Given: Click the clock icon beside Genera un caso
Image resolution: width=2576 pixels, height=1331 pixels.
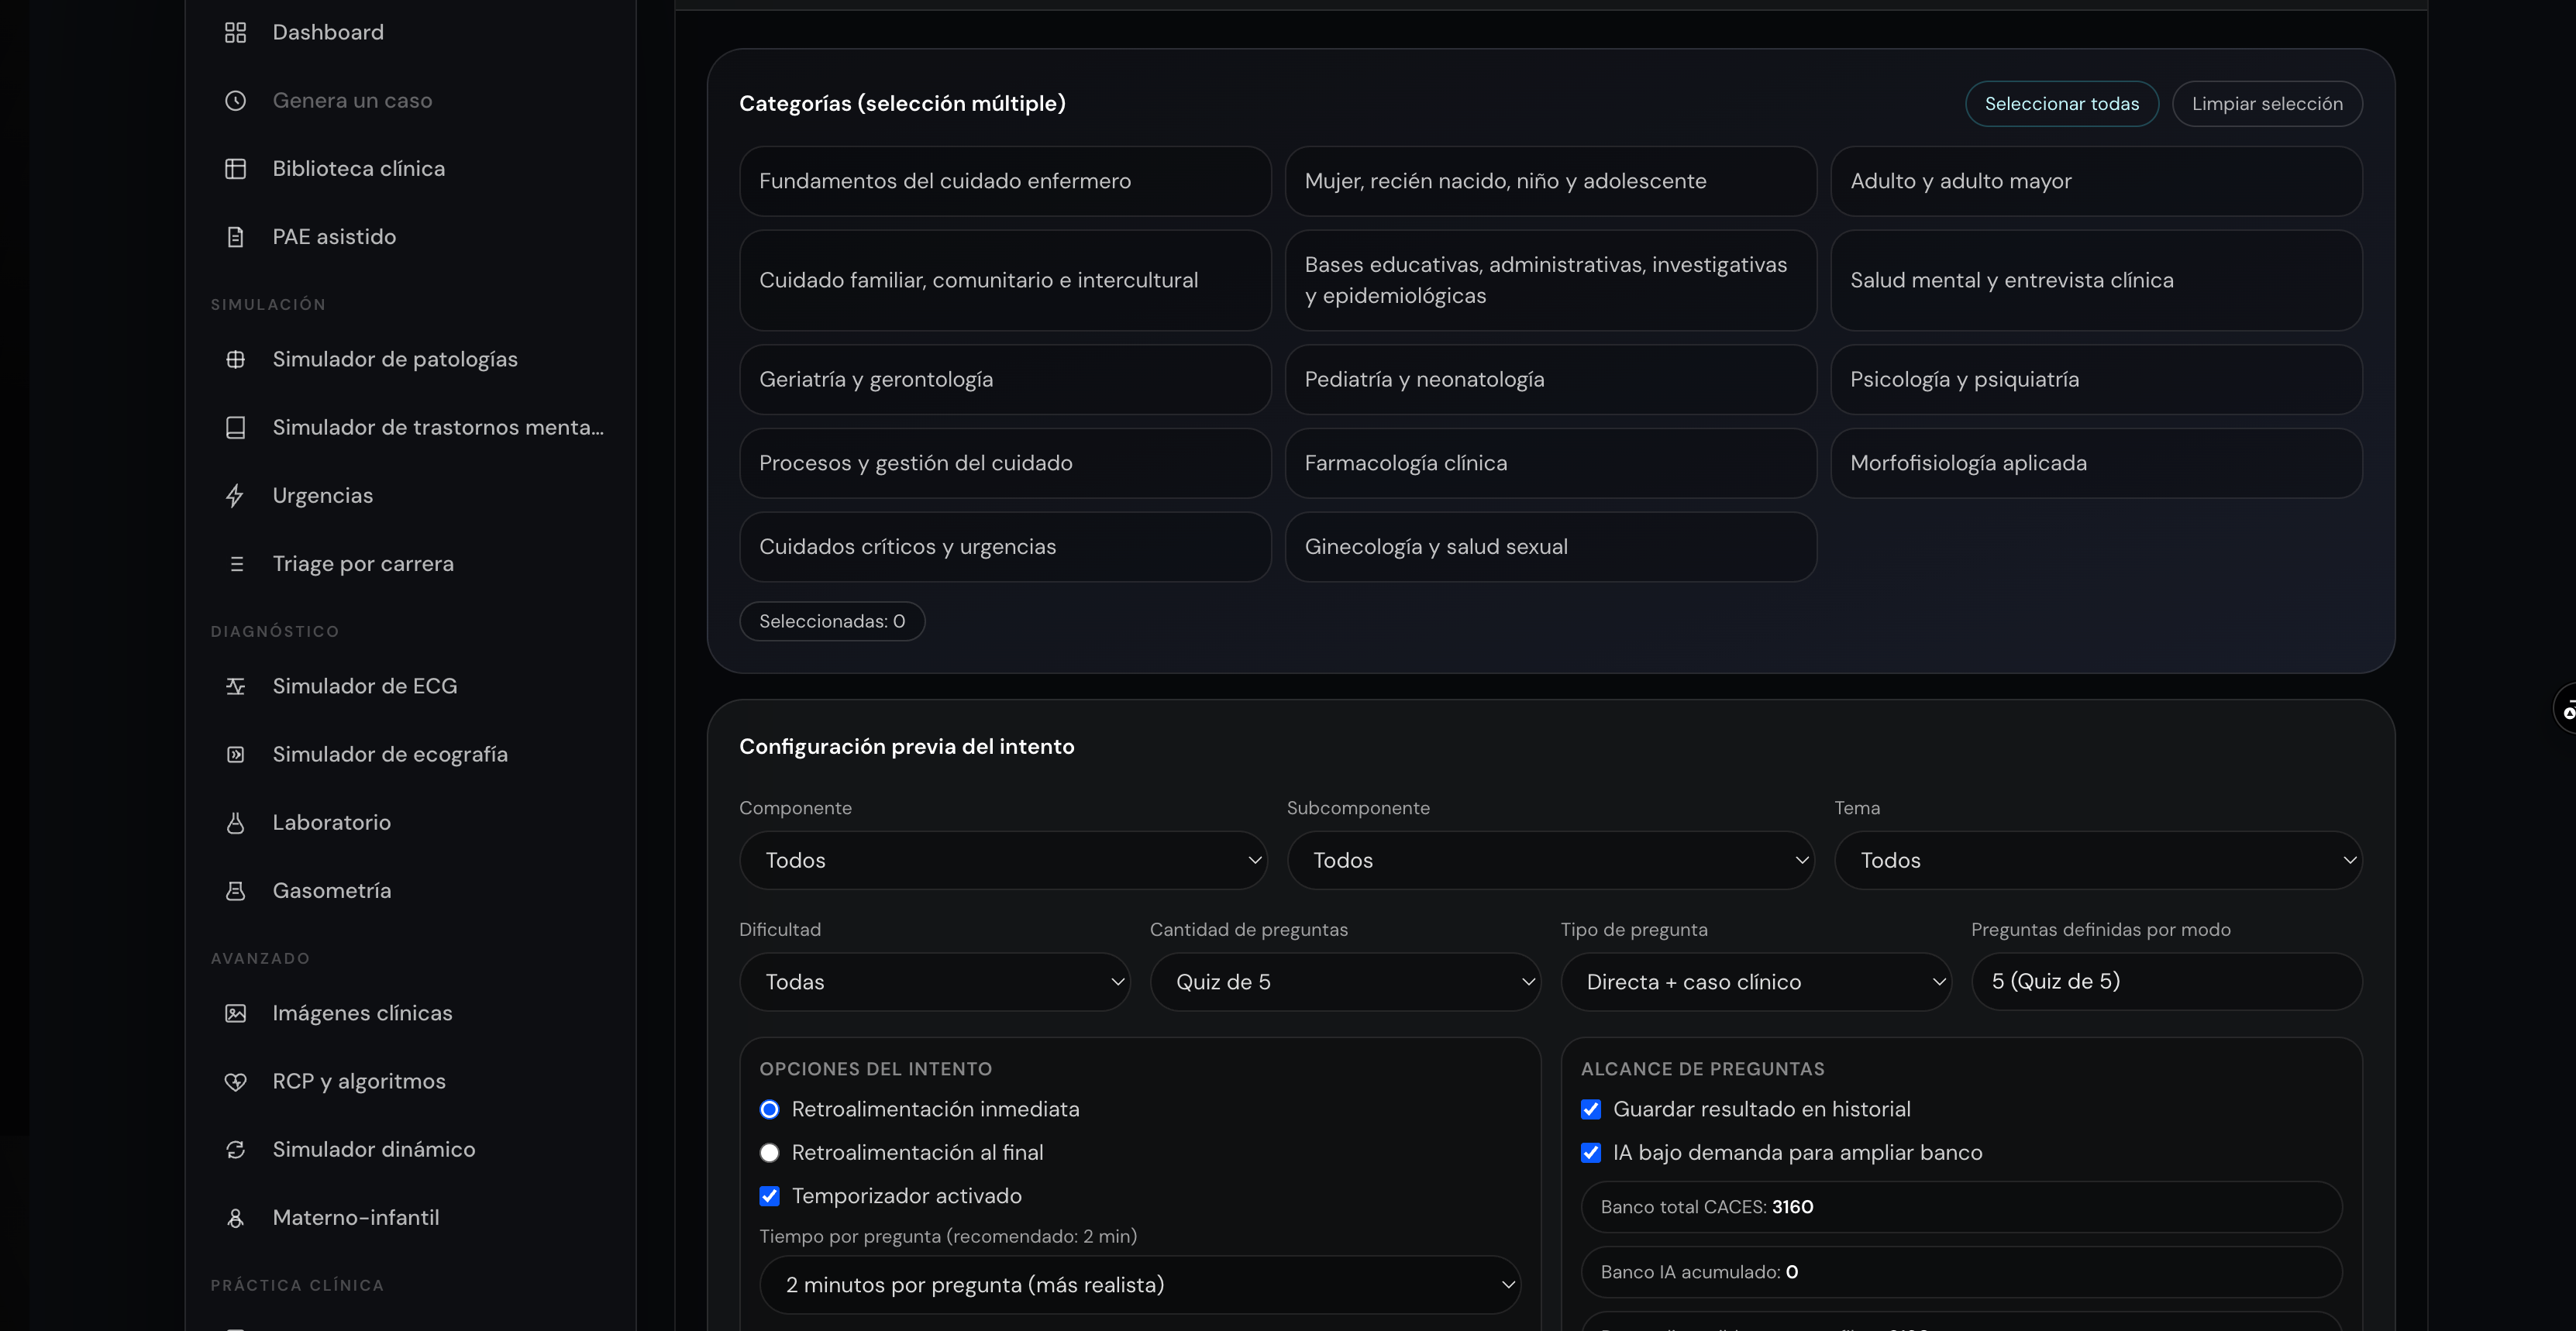Looking at the screenshot, I should [235, 101].
